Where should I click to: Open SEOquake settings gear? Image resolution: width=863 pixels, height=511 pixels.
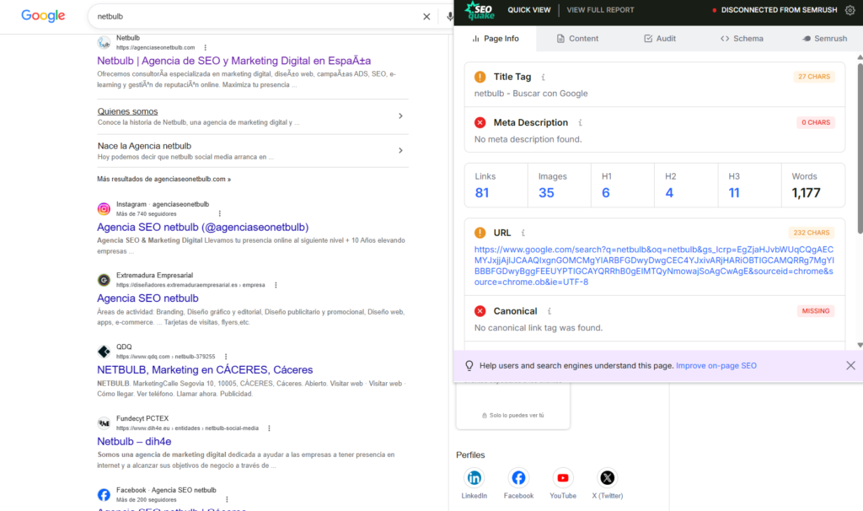point(850,10)
